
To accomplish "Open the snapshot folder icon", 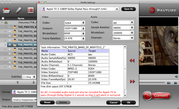I will coord(175,83).
